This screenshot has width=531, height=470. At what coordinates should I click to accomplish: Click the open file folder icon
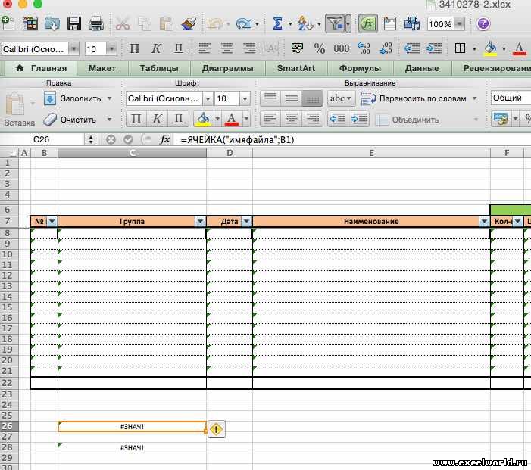pos(52,23)
